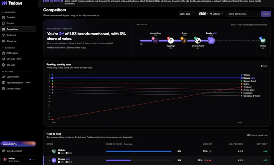Click the Respire R marker on the track
Image resolution: width=274 pixels, height=165 pixels.
[211, 41]
